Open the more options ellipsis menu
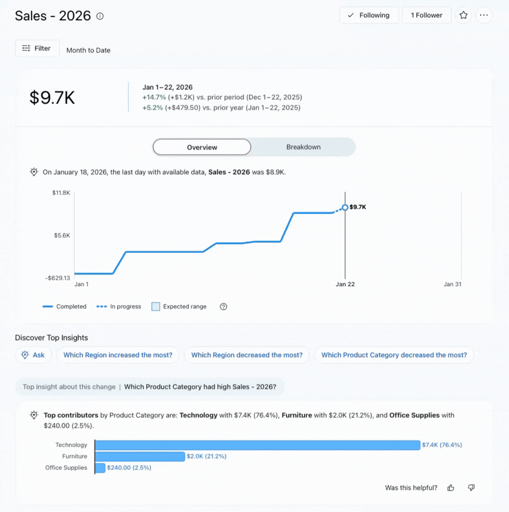The height and width of the screenshot is (512, 509). [483, 15]
